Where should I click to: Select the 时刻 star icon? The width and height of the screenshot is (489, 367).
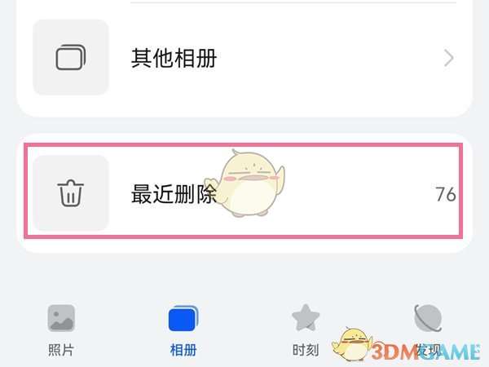(x=306, y=318)
